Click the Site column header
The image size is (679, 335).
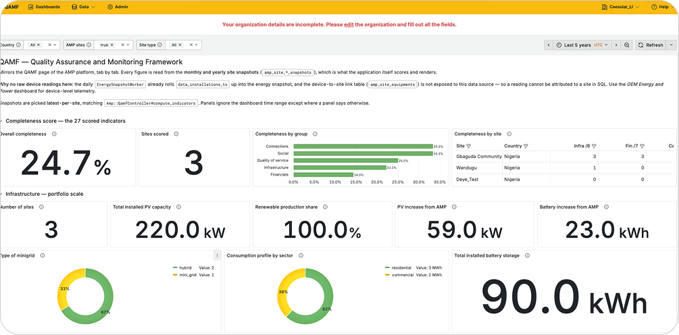[x=460, y=147]
